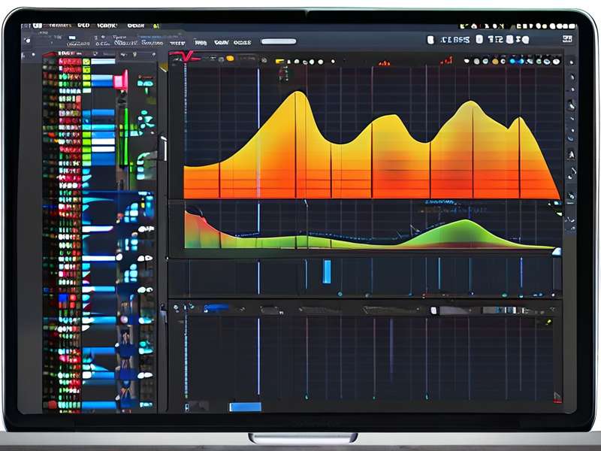601x451 pixels.
Task: Click the wide blue marker block in timeline strip
Action: click(327, 271)
